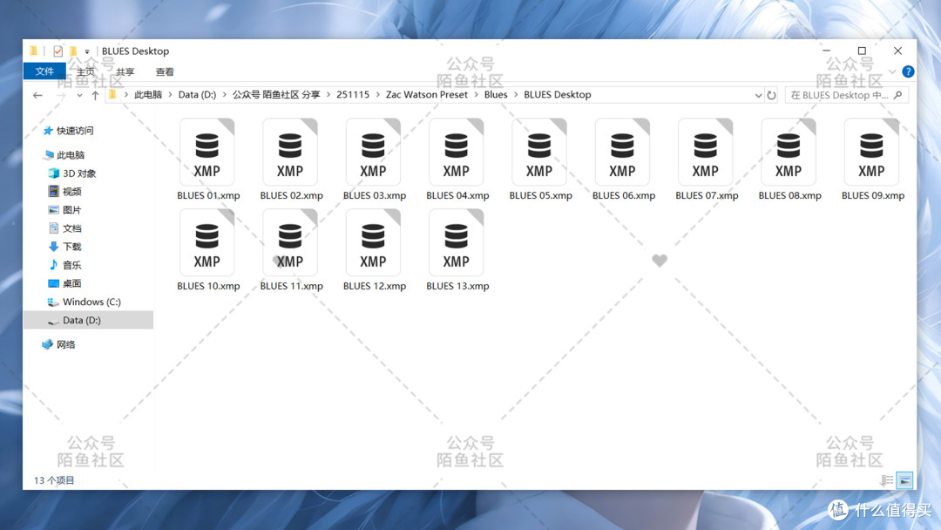Open the recent locations dropdown arrow
Screen dimensions: 941x530
79,95
